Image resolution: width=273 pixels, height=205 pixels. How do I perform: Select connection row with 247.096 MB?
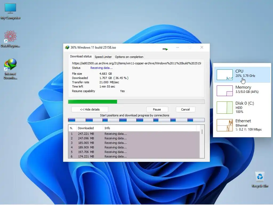(134, 139)
